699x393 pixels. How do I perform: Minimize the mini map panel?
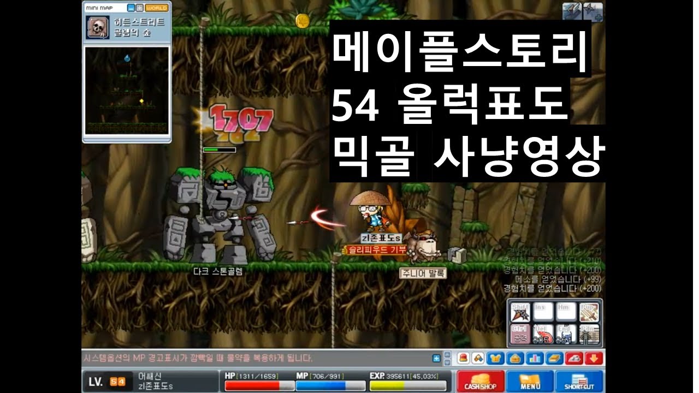[x=131, y=8]
